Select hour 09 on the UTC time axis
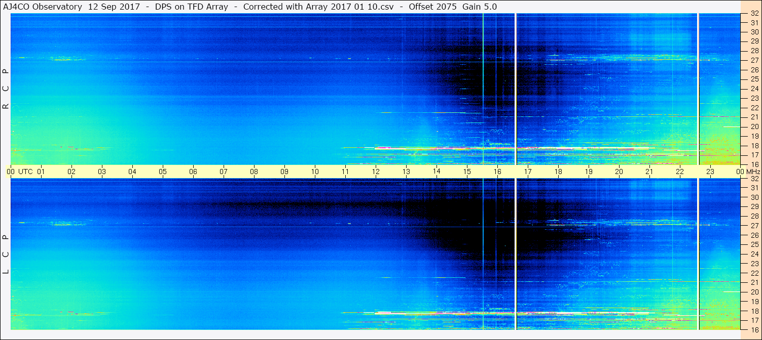This screenshot has height=340, width=762. (x=284, y=172)
